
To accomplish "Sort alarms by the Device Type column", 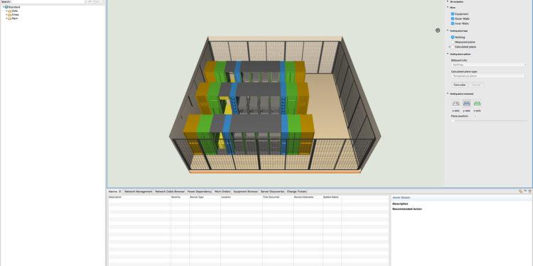I will (x=205, y=196).
